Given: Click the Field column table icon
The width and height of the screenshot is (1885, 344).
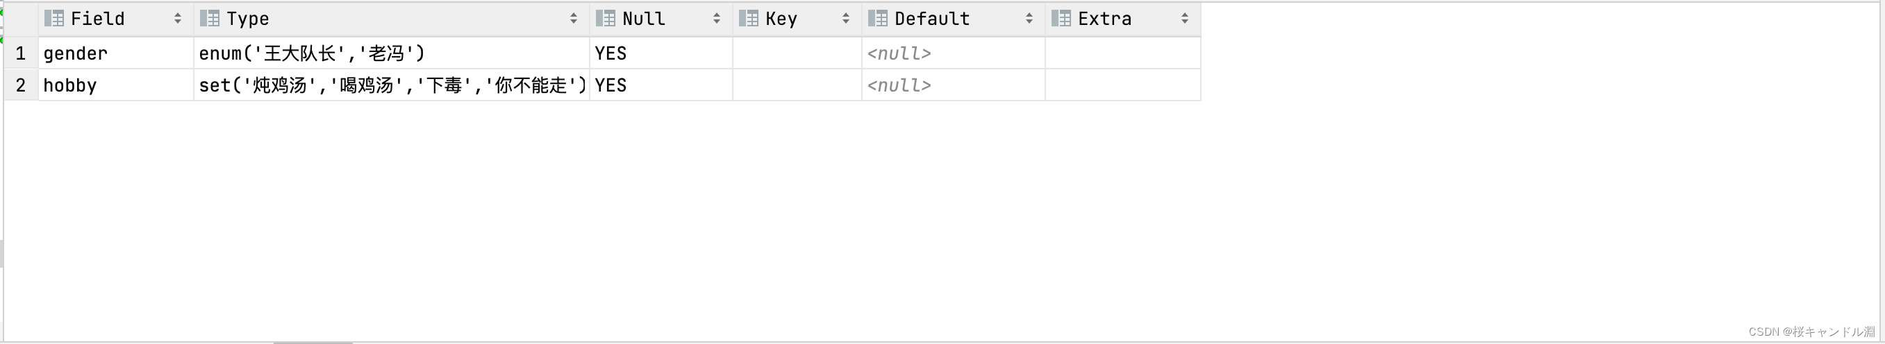Looking at the screenshot, I should tap(54, 19).
